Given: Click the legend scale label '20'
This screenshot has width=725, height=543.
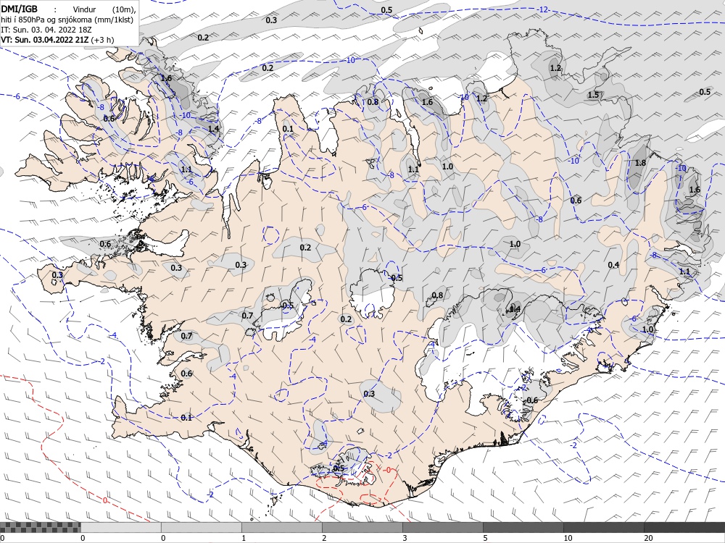Looking at the screenshot, I should coord(648,538).
